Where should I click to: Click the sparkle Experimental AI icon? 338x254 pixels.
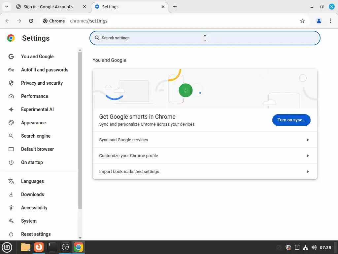point(11,109)
